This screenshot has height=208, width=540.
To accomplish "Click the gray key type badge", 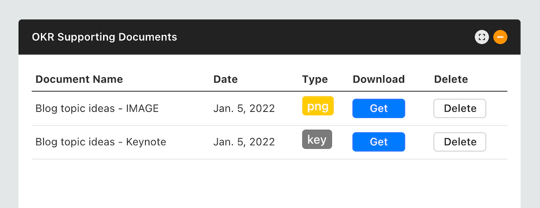I will point(317,139).
